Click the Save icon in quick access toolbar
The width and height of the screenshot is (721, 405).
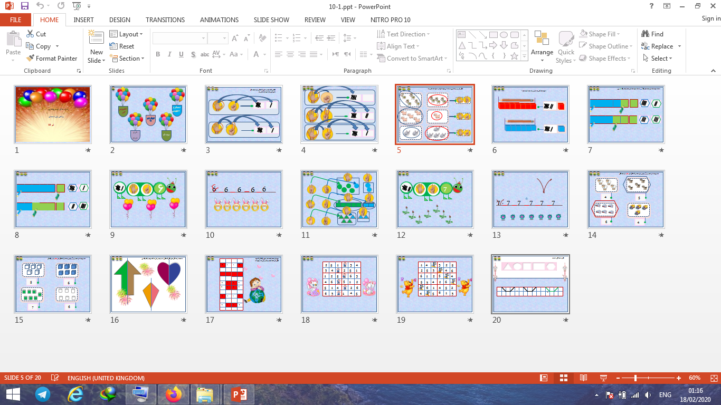[x=25, y=6]
